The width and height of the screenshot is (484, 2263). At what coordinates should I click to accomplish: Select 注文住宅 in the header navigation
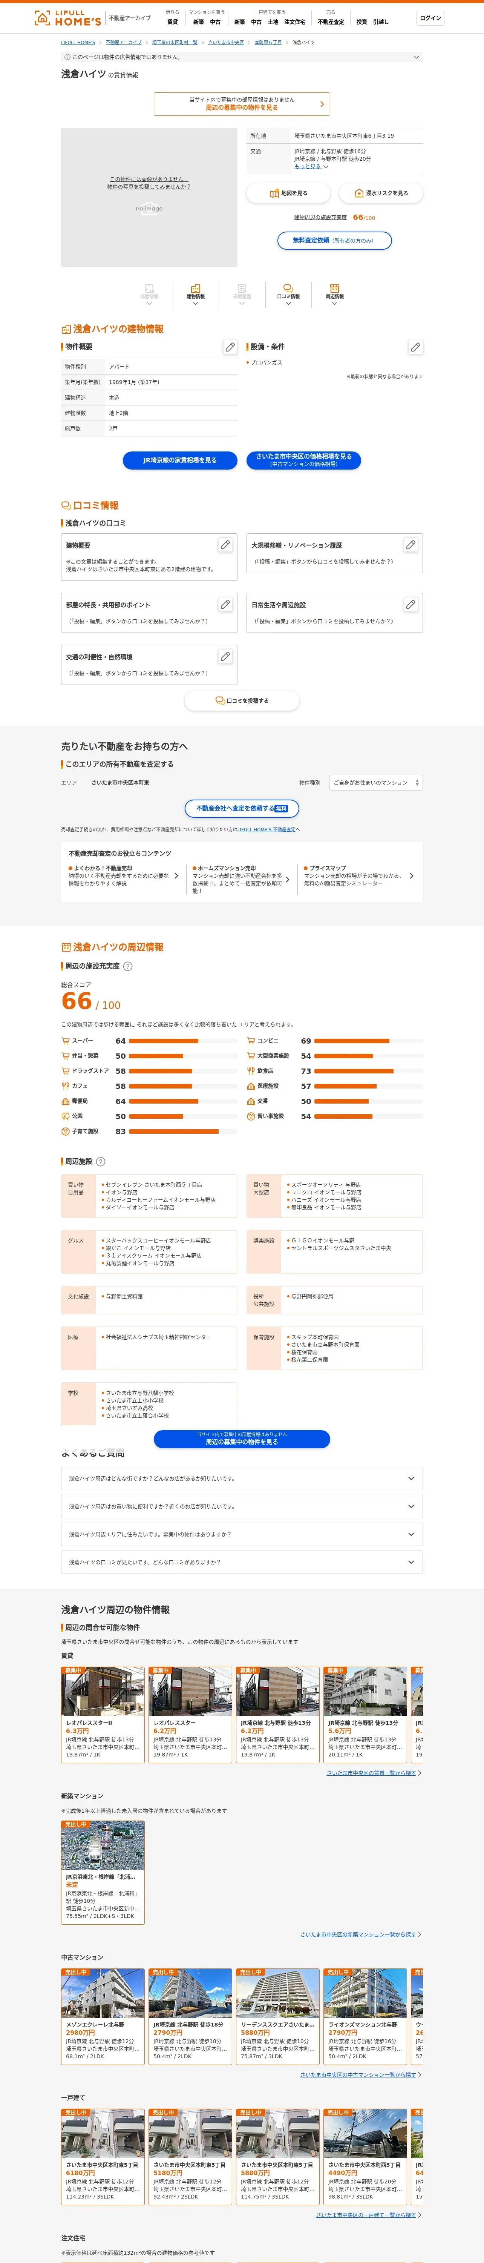click(294, 22)
